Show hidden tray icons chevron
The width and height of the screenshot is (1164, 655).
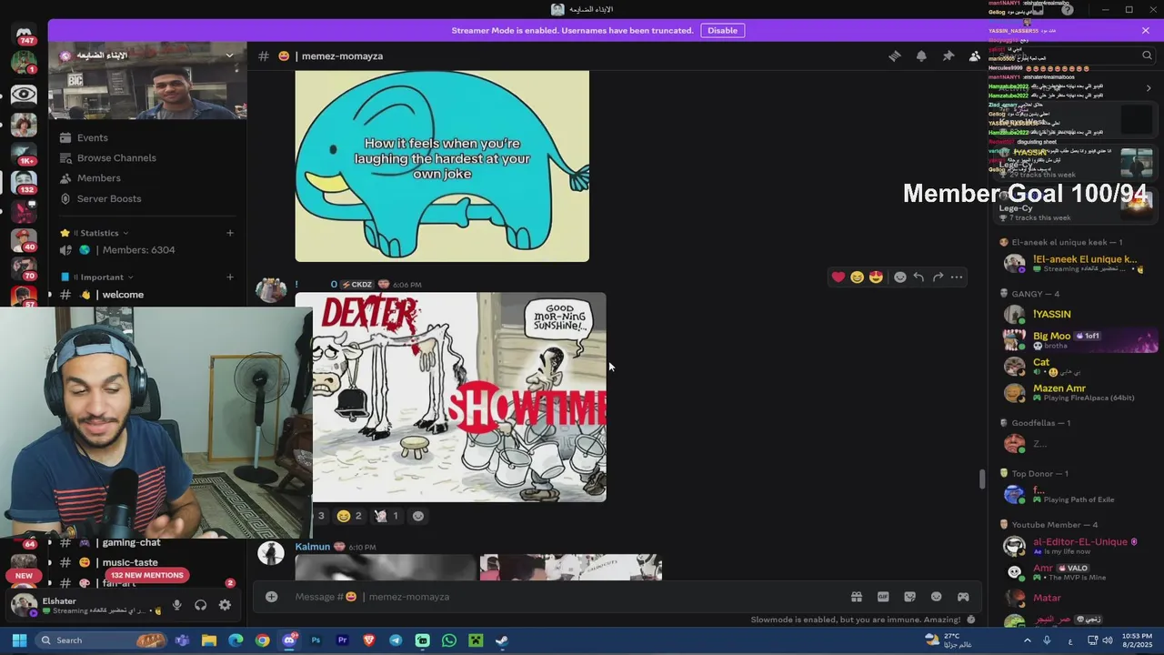(x=1028, y=640)
